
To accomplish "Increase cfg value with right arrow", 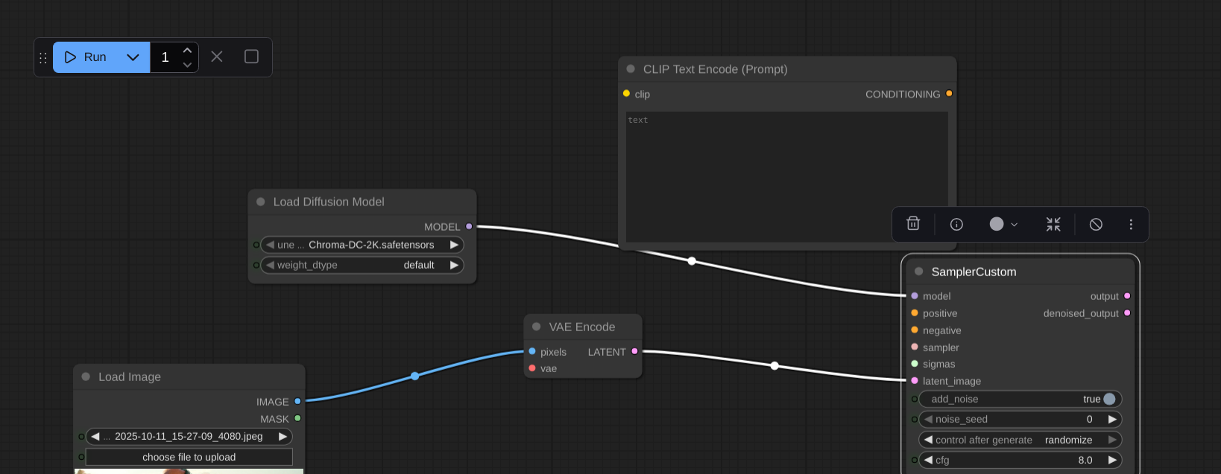I will (x=1112, y=460).
